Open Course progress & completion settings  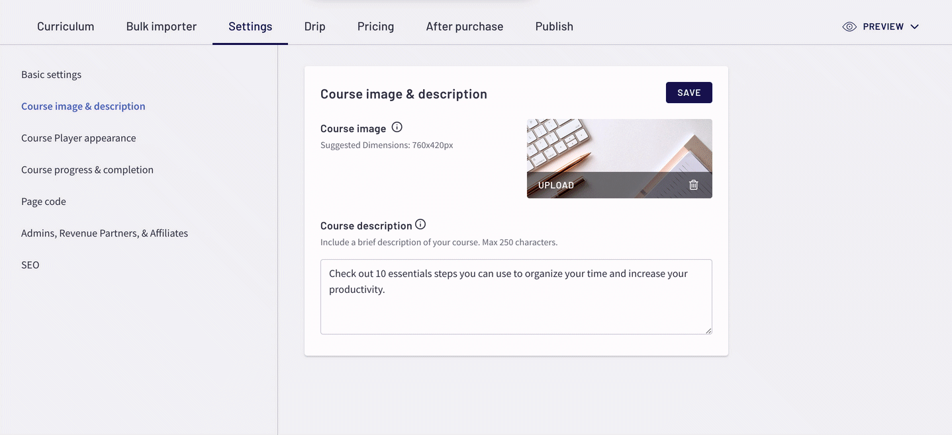87,170
